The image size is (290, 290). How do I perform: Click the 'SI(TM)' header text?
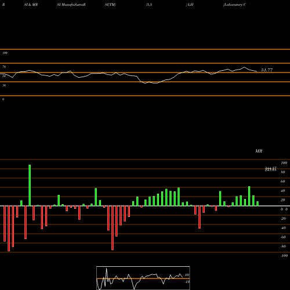[110, 5]
